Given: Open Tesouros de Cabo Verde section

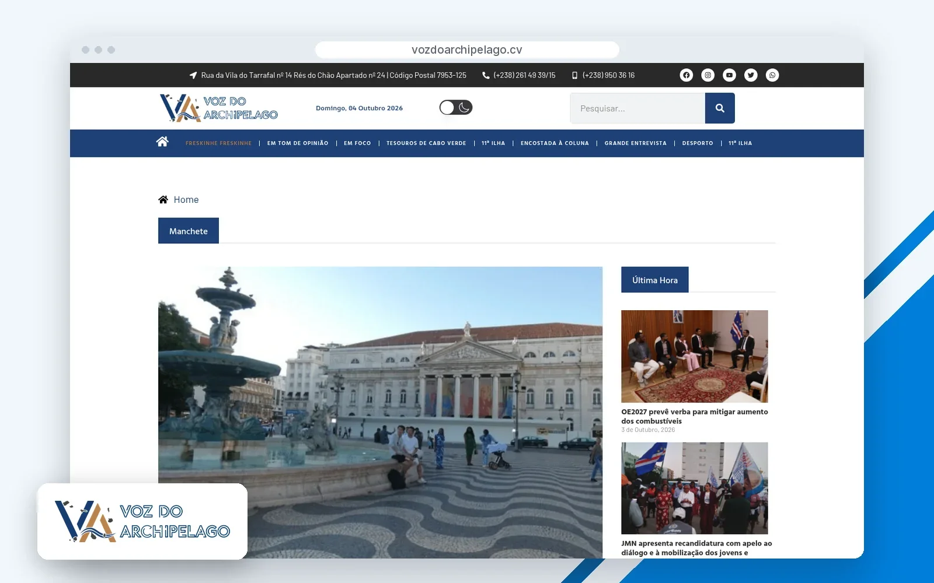Looking at the screenshot, I should tap(426, 143).
